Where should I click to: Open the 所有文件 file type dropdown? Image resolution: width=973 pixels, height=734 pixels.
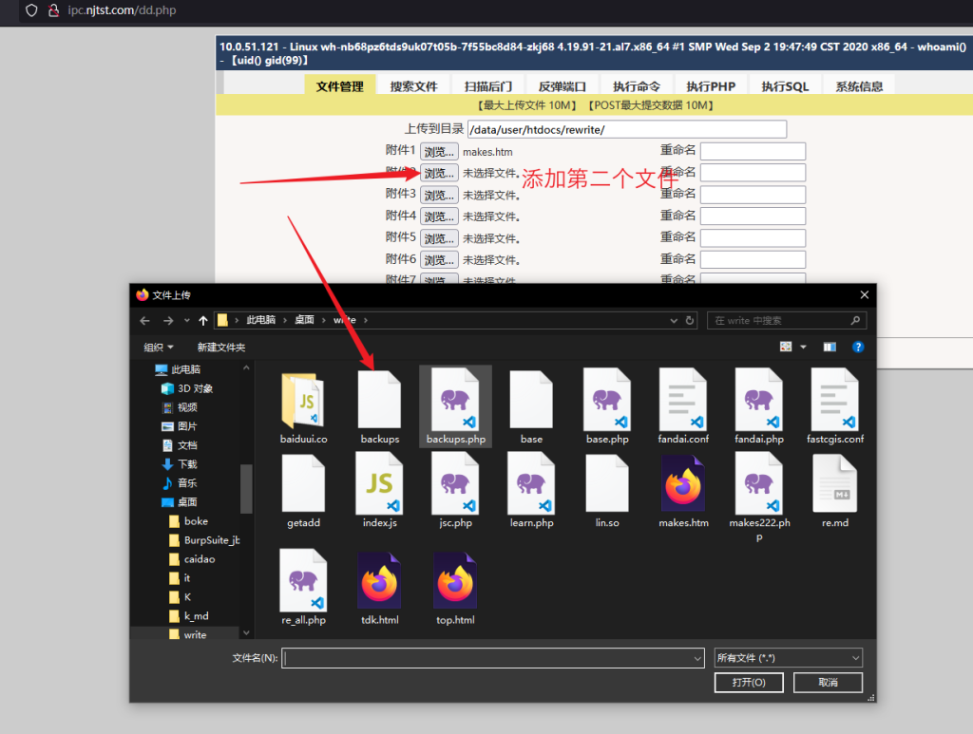[788, 657]
